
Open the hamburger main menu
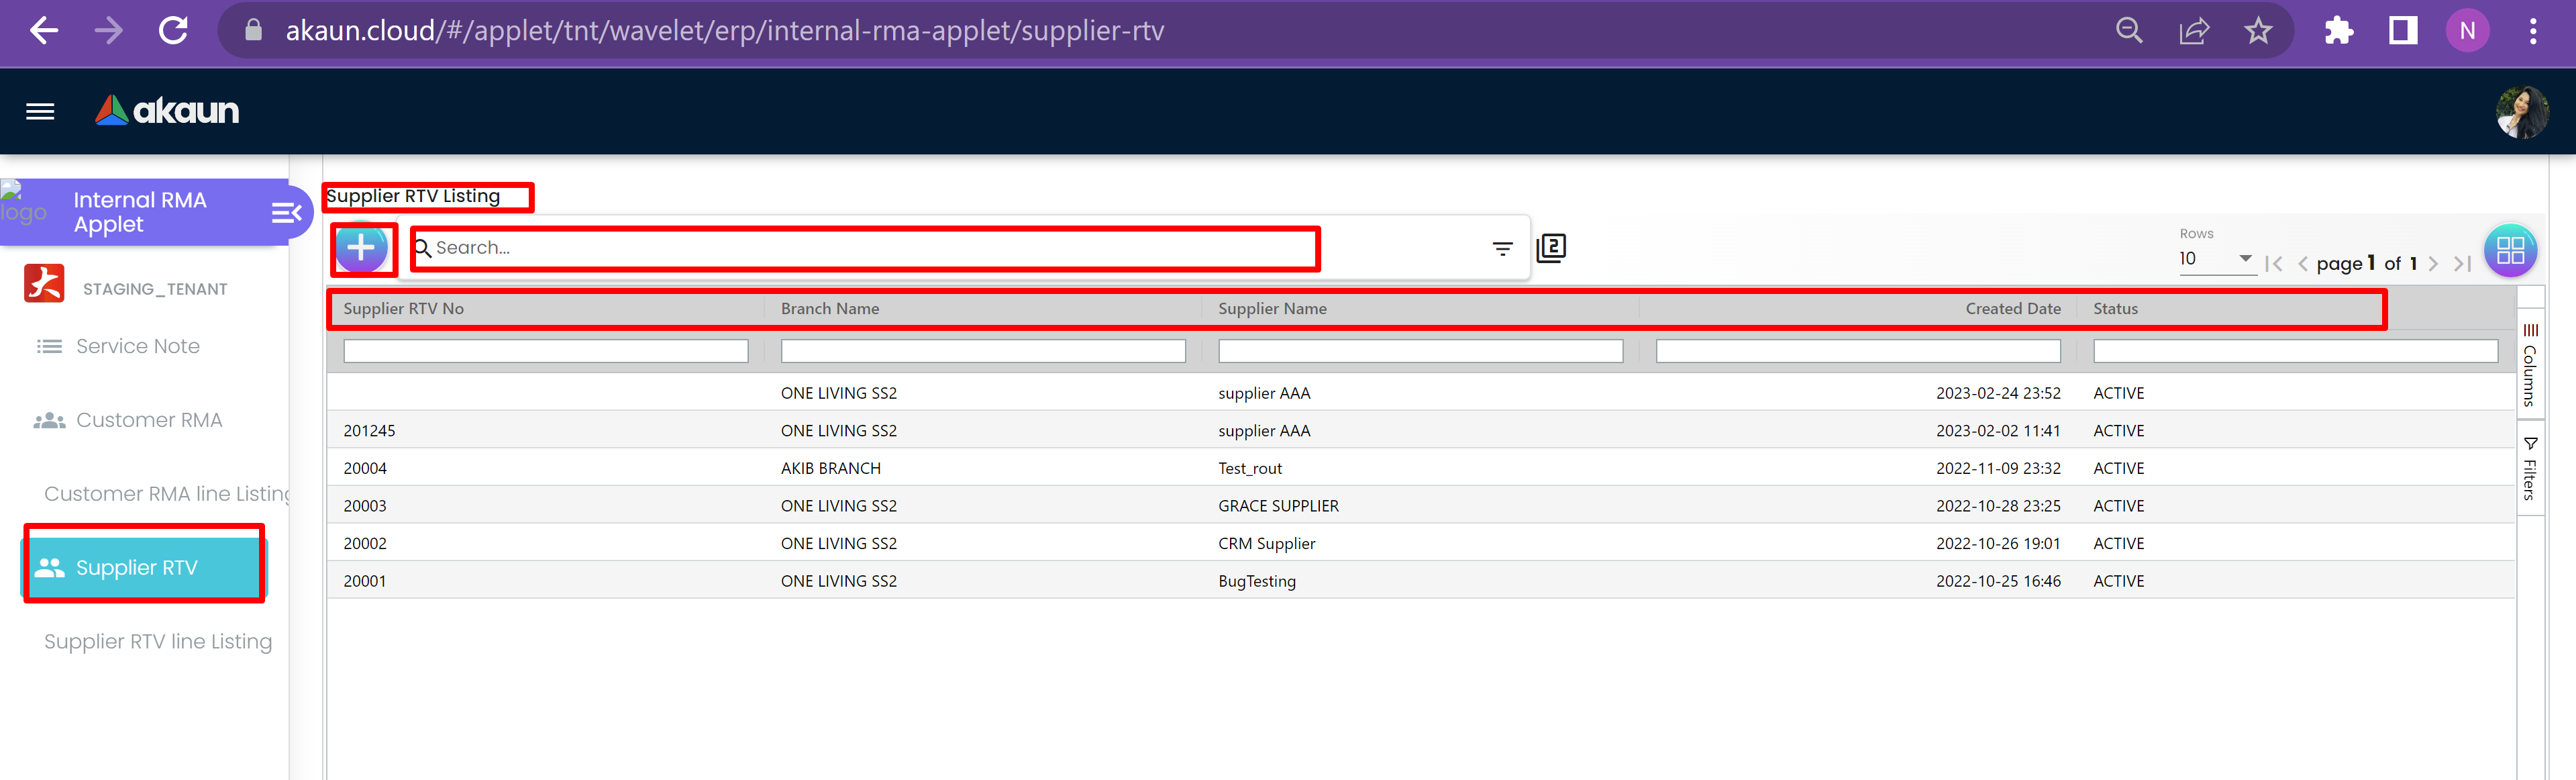coord(40,111)
